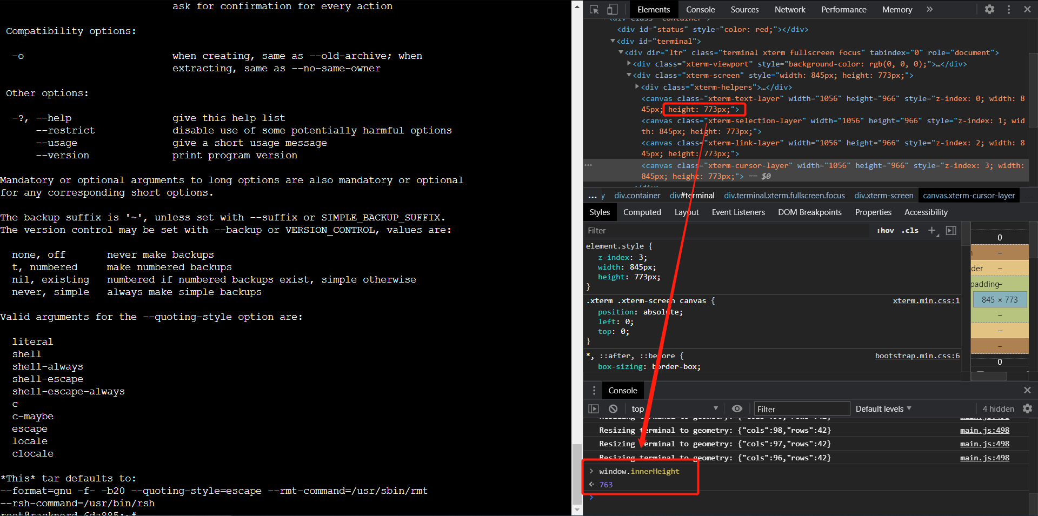Screen dimensions: 1038x516
Task: Open console settings gear icon
Action: coord(1027,409)
